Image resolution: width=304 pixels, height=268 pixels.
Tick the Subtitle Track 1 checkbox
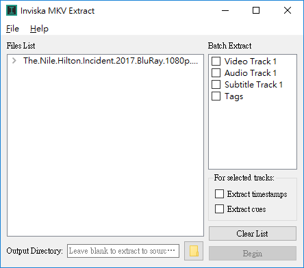pyautogui.click(x=216, y=84)
